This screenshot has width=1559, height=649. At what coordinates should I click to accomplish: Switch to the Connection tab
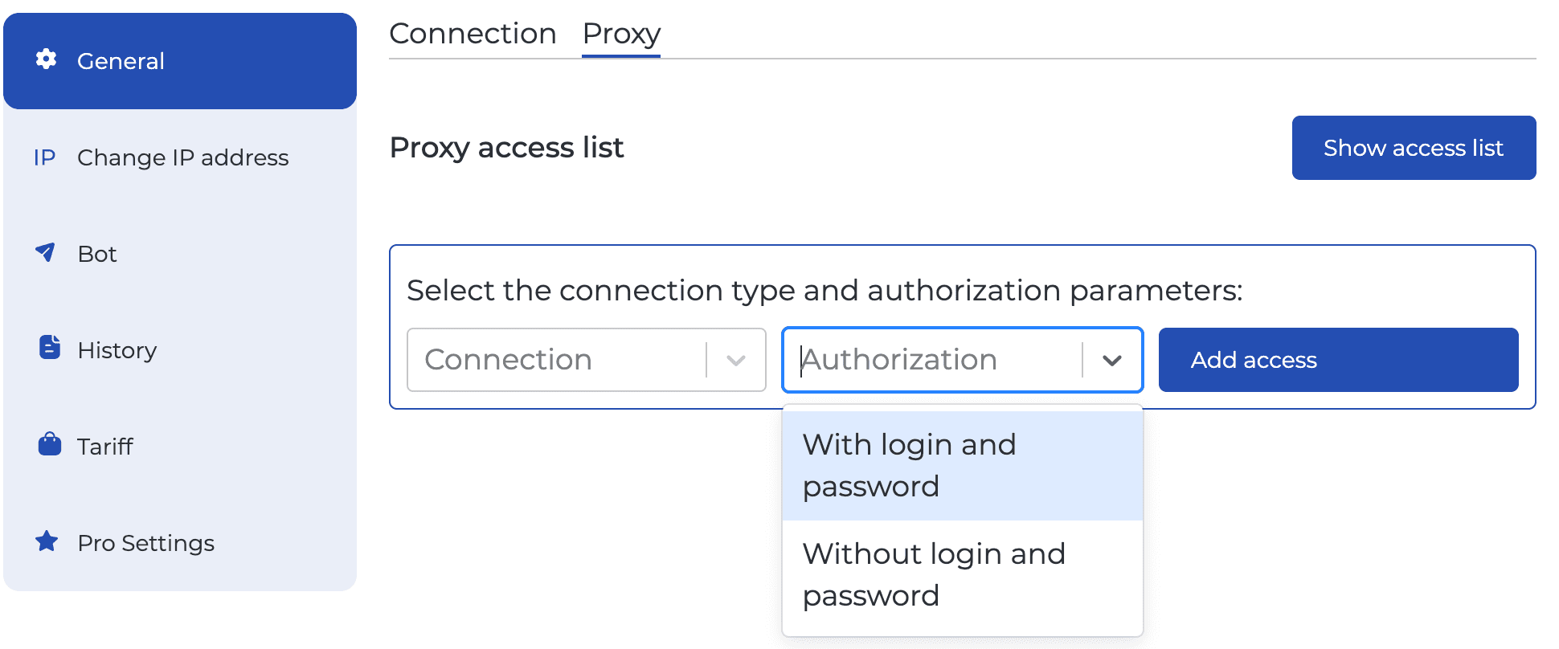473,33
